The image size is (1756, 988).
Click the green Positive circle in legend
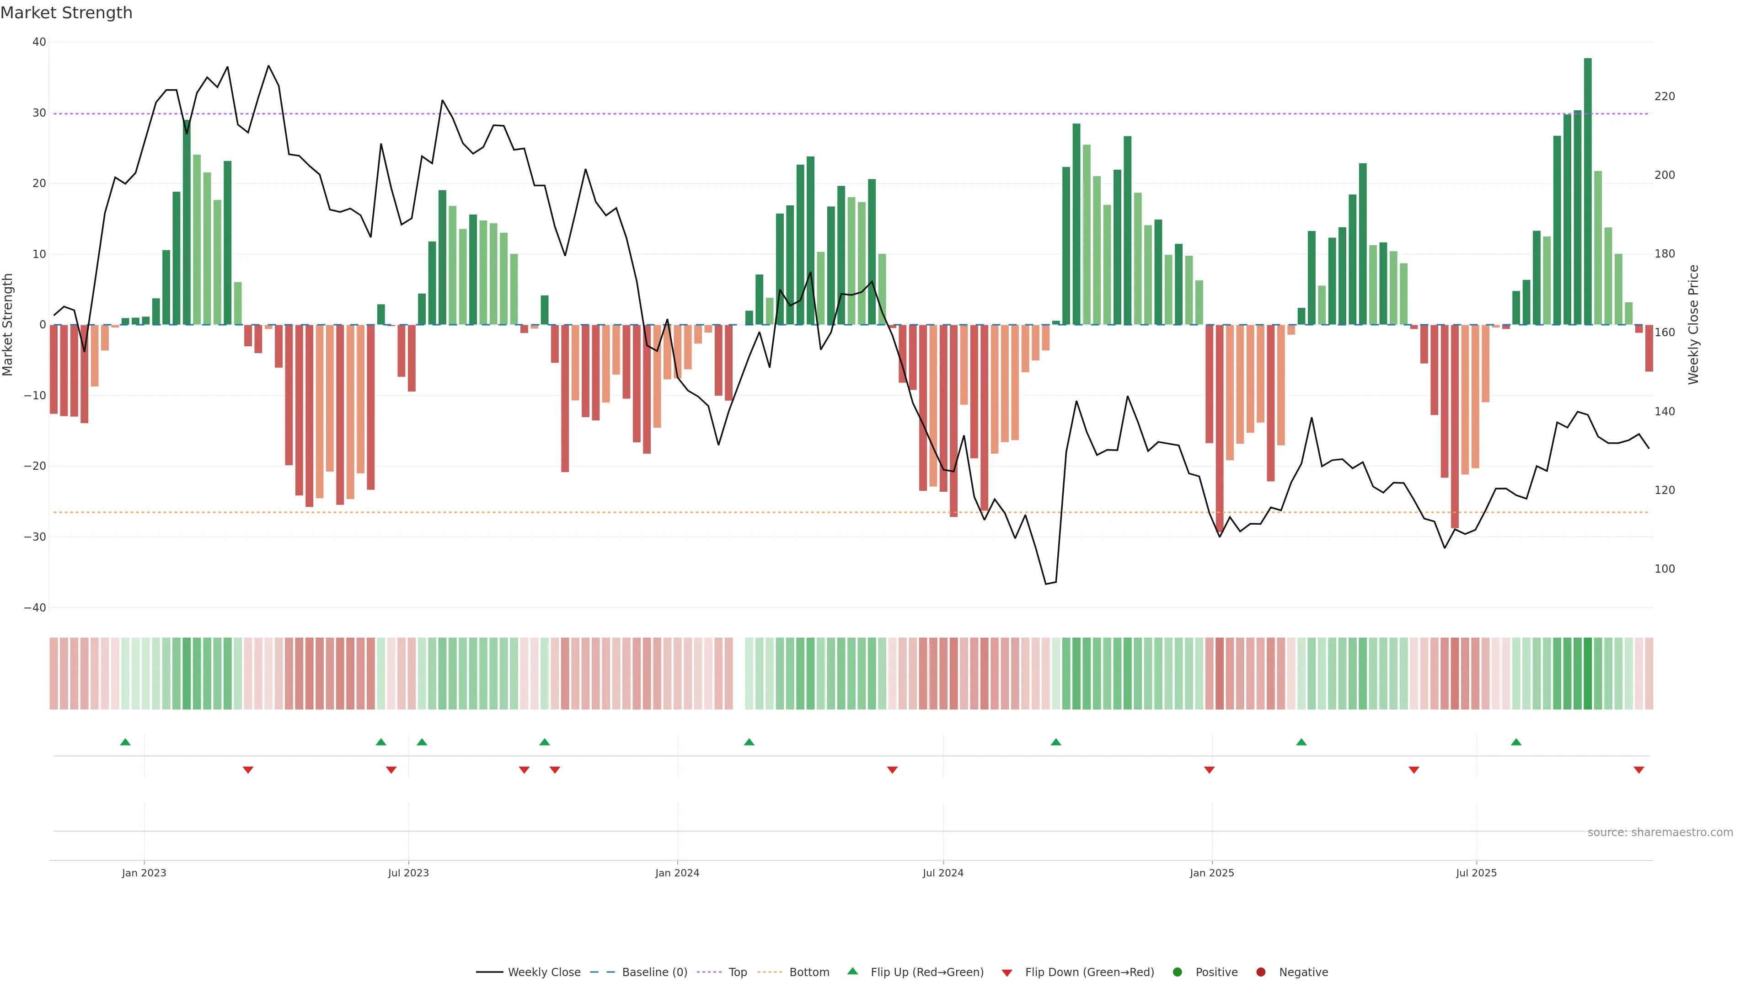[x=1177, y=972]
